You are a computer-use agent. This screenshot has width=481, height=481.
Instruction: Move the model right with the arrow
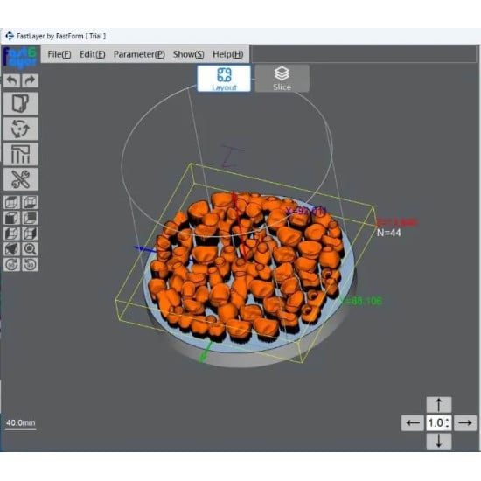click(x=465, y=423)
